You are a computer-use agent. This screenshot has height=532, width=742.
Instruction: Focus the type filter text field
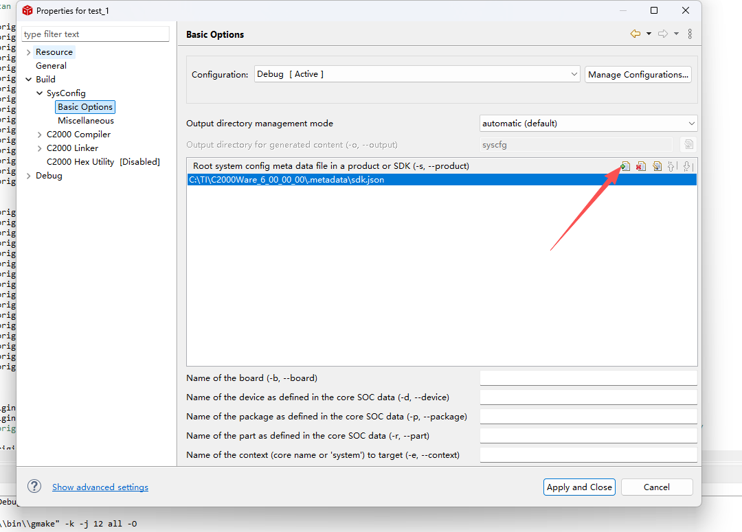click(95, 34)
